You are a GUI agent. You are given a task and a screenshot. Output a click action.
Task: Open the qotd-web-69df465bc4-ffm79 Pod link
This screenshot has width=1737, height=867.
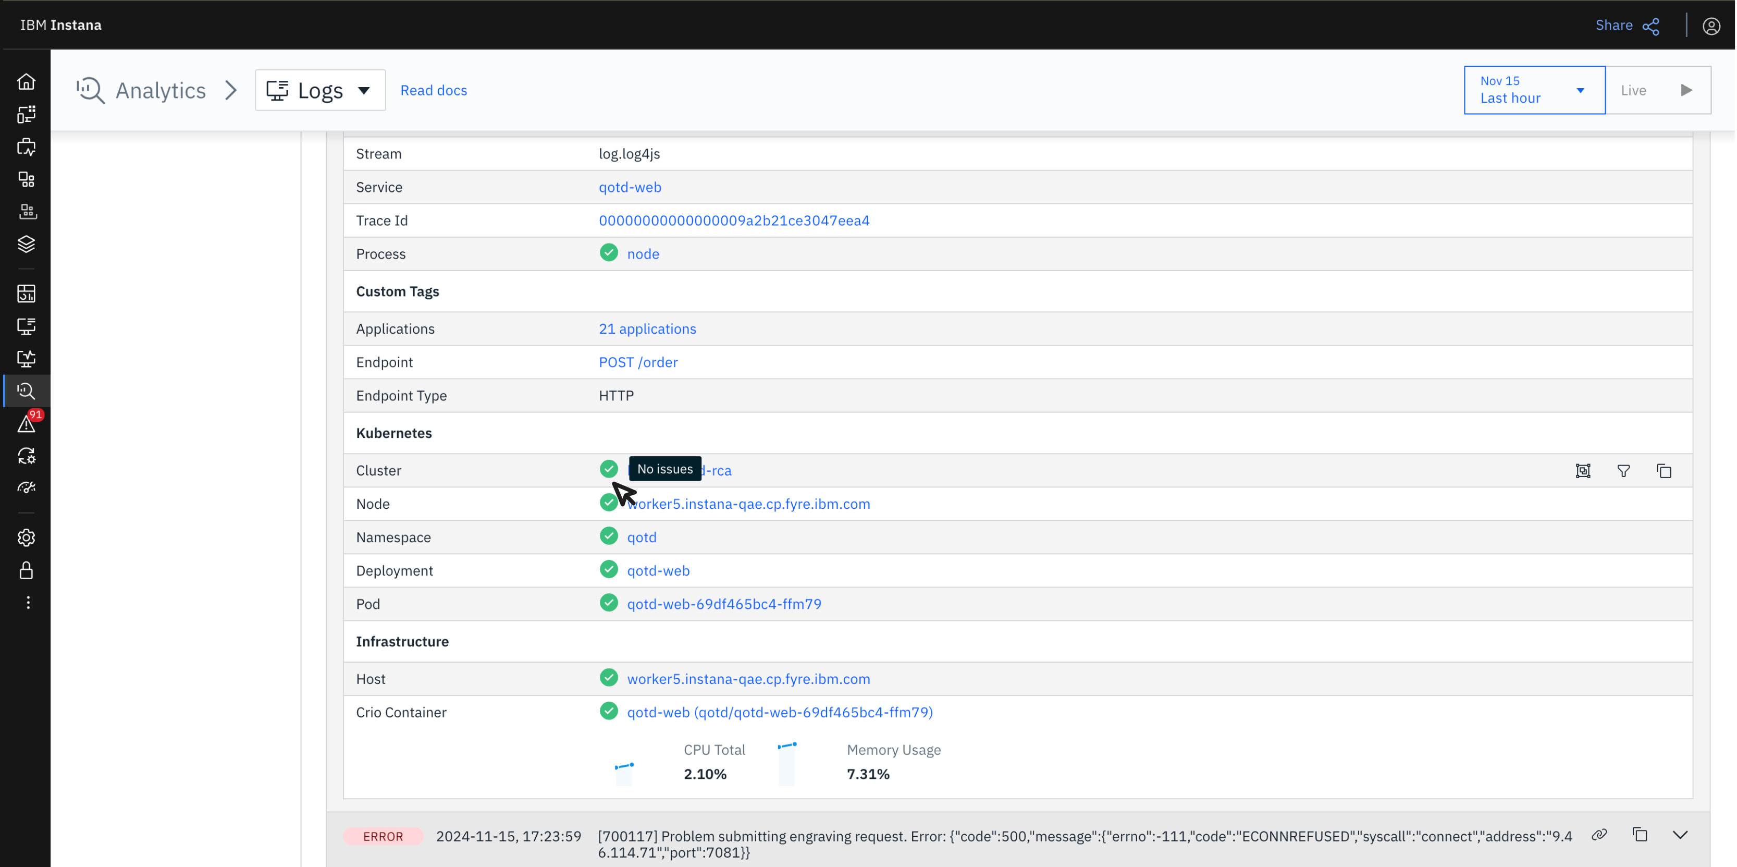[x=724, y=604]
